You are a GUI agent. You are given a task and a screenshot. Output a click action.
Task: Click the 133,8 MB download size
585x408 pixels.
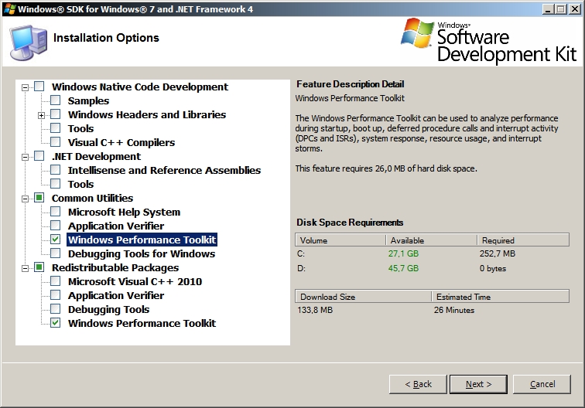315,310
